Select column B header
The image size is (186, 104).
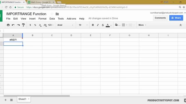tap(33, 35)
